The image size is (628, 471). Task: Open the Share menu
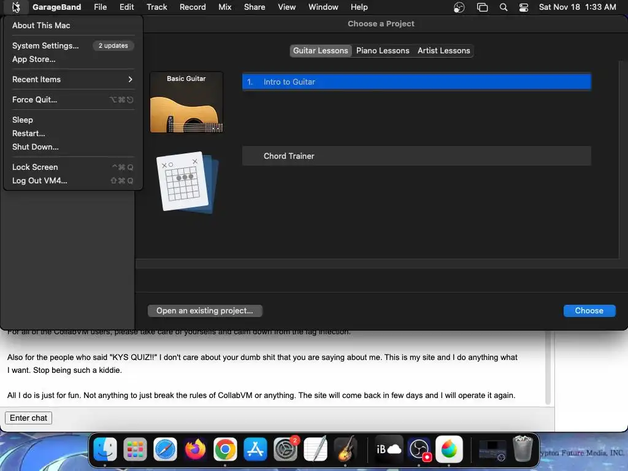255,7
